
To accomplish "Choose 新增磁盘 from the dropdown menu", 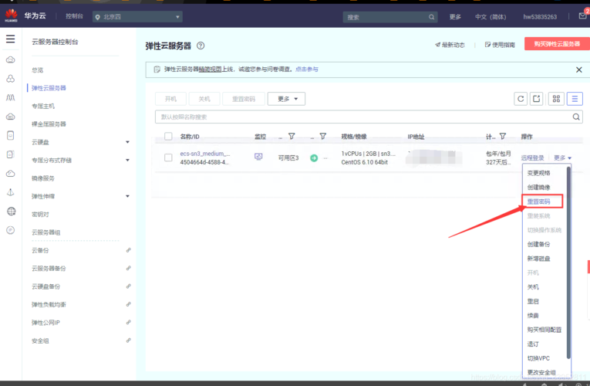I will click(538, 259).
